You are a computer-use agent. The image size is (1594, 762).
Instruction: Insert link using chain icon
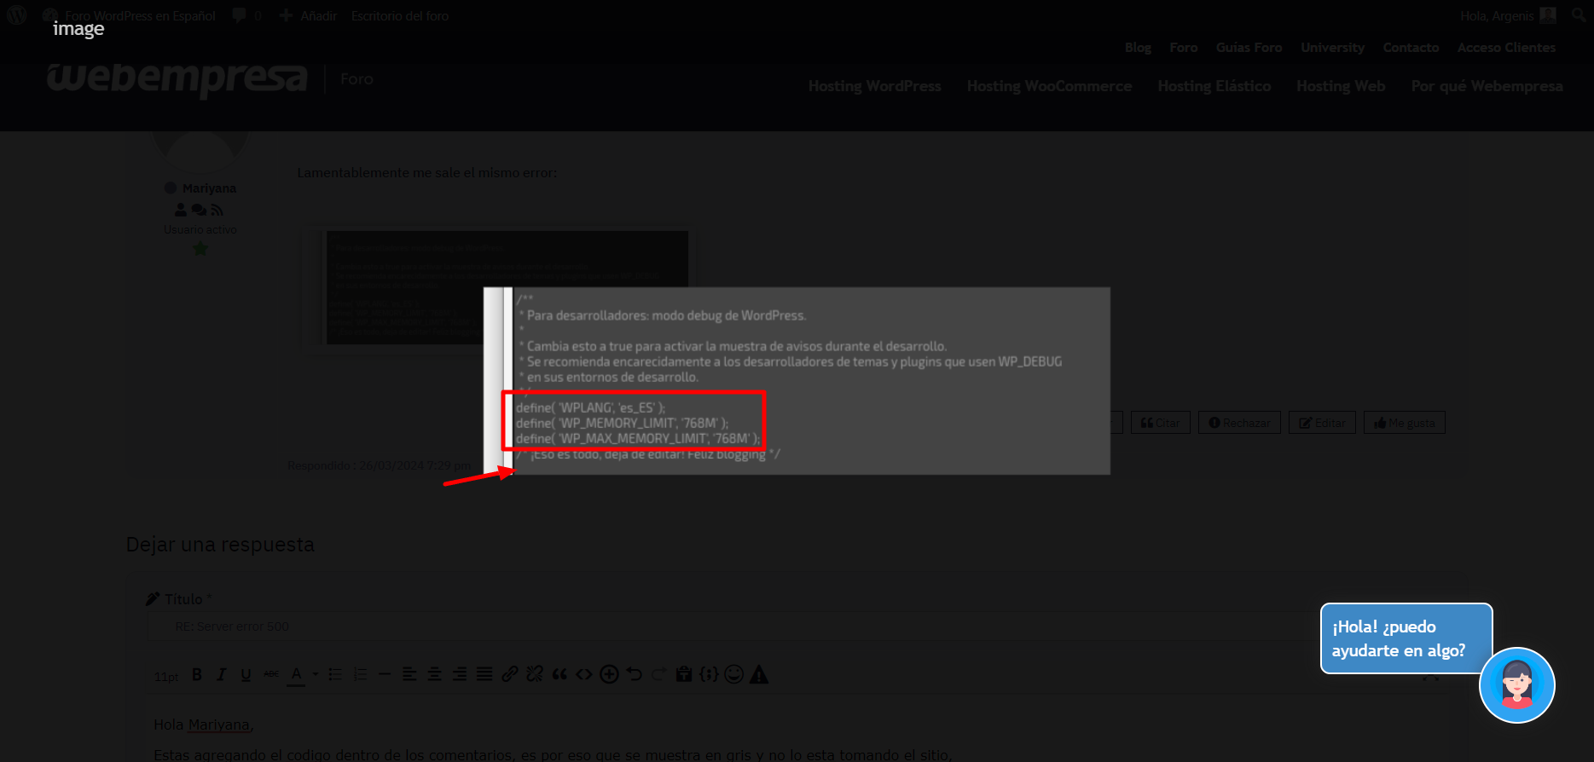509,674
